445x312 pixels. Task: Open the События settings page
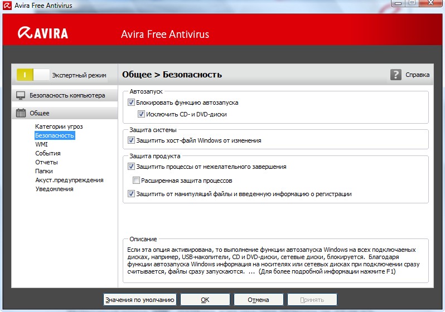pyautogui.click(x=48, y=153)
